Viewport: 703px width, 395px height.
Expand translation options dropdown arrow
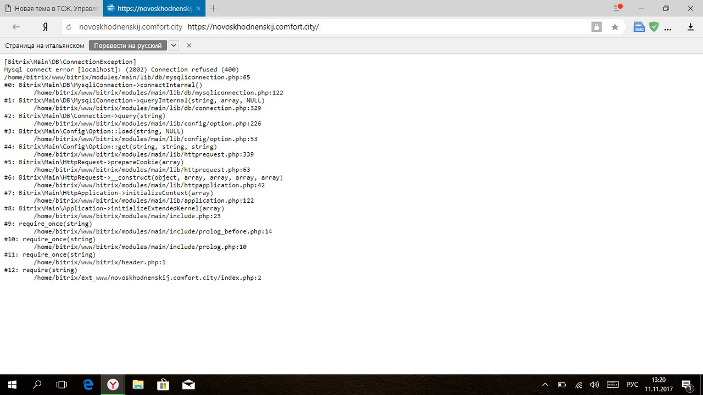[174, 46]
